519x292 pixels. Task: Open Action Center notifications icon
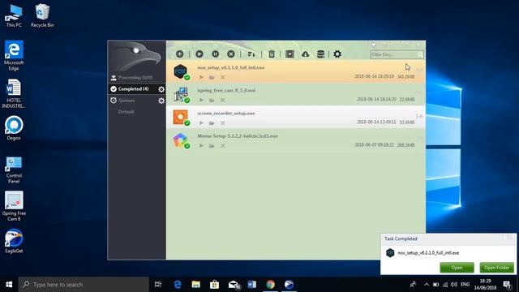tap(508, 285)
